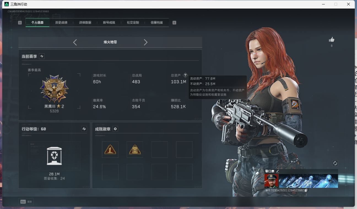Select the second triangle achievement badge
This screenshot has width=357, height=209.
click(135, 150)
